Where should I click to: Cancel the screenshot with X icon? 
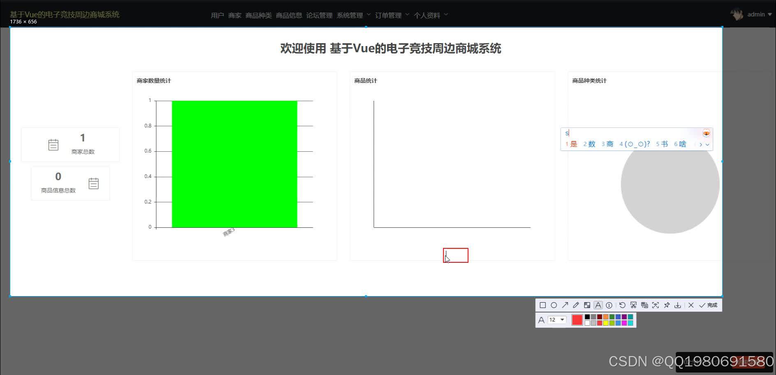(x=691, y=305)
